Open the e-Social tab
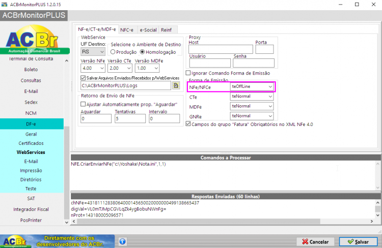The image size is (382, 248). coord(148,30)
